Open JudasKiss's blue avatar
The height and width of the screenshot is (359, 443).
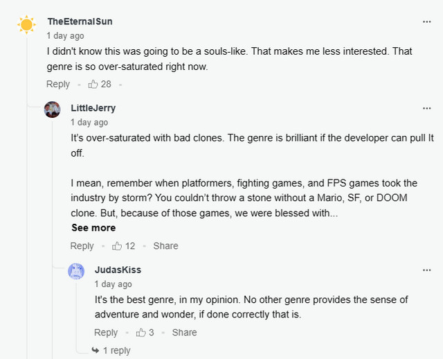click(x=76, y=271)
